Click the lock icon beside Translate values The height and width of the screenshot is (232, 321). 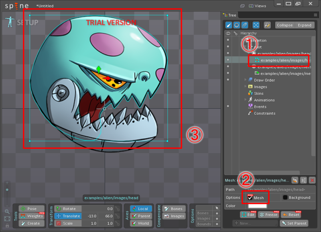point(117,216)
